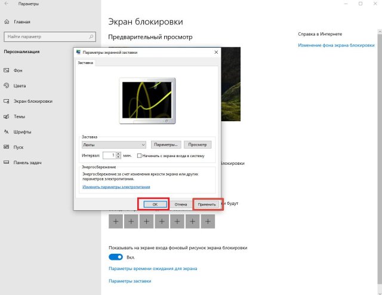The image size is (382, 295).
Task: Click the Главная home icon in sidebar
Action: point(7,23)
